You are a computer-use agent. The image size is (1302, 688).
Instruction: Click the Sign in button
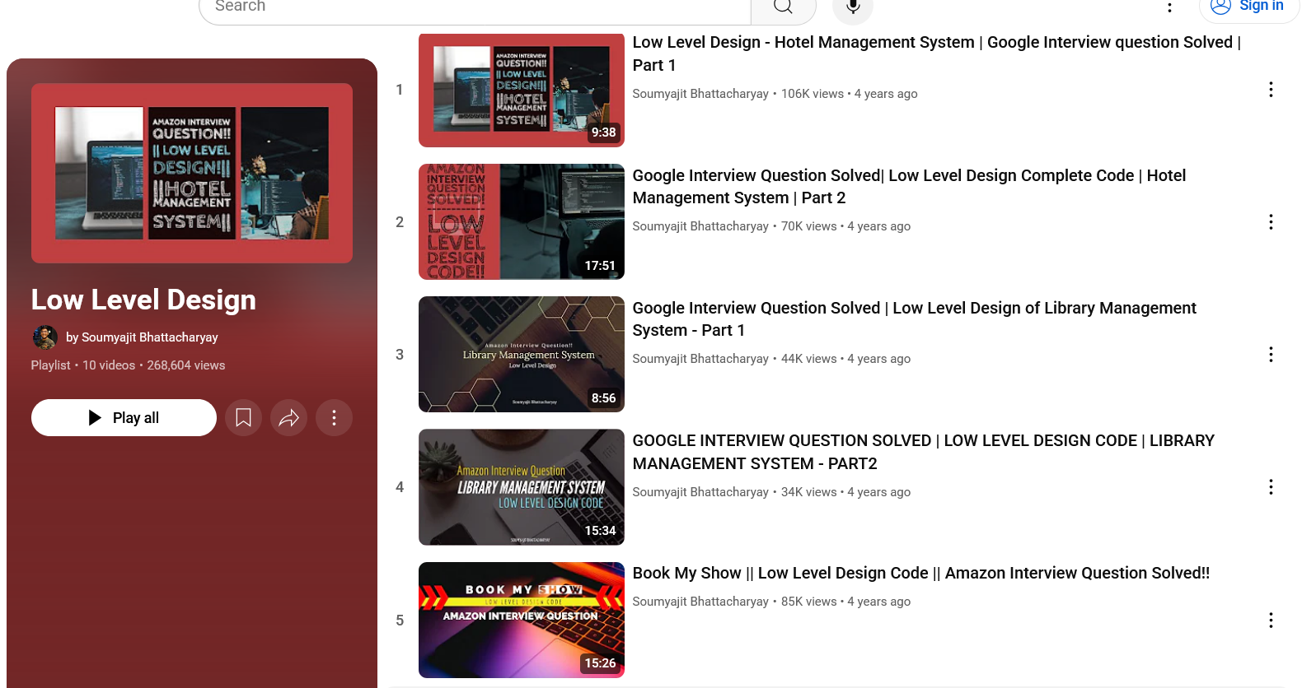point(1249,7)
